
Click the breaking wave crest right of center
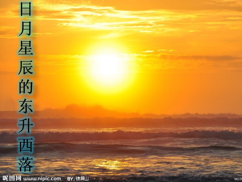[x=178, y=134]
